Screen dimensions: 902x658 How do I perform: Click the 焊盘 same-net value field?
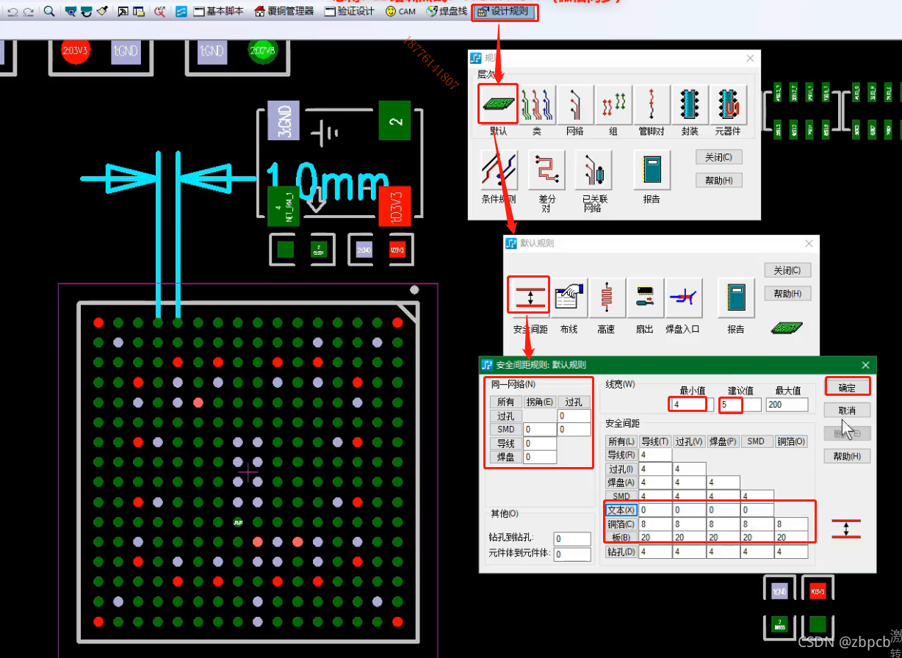540,457
